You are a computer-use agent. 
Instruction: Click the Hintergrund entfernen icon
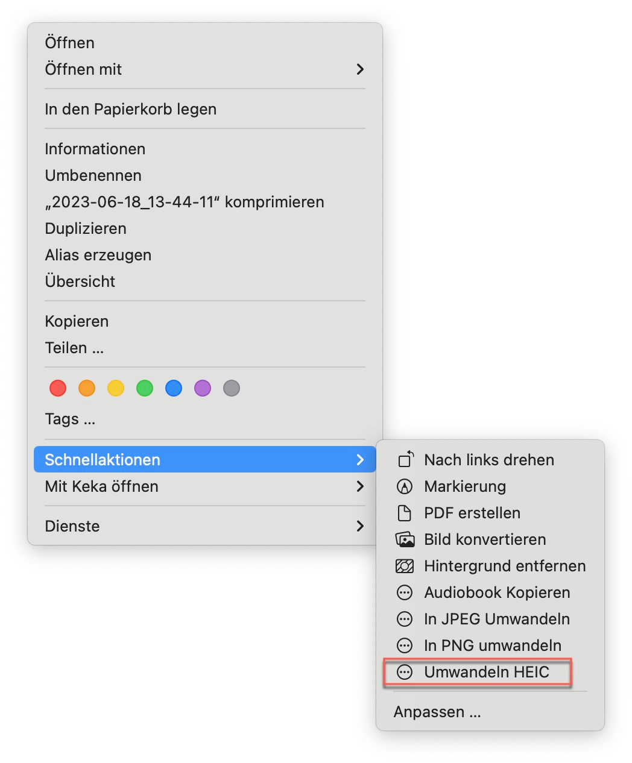tap(405, 566)
